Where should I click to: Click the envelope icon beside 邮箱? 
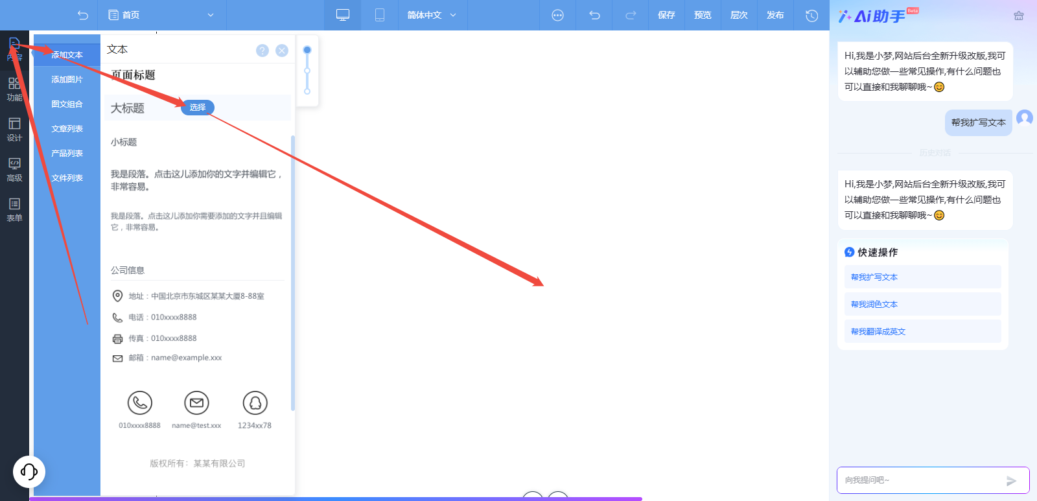(117, 358)
